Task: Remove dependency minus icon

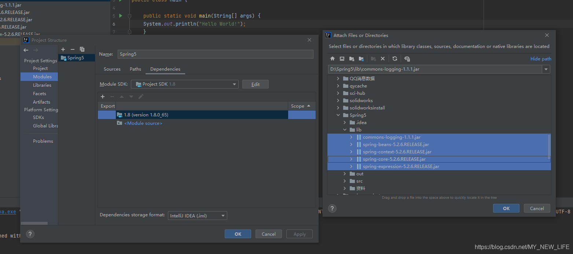Action: pos(112,97)
